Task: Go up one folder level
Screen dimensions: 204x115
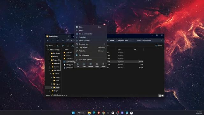Action: [58, 41]
